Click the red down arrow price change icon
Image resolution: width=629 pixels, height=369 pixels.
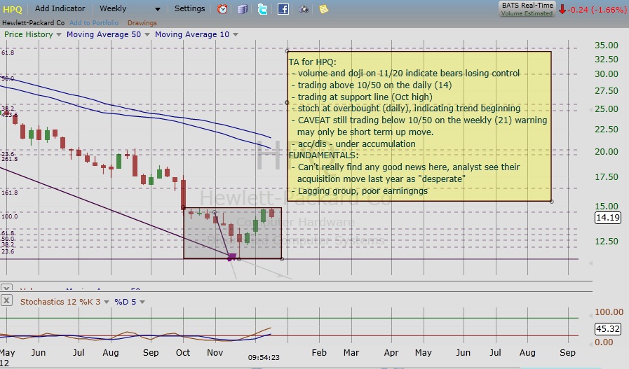point(563,9)
